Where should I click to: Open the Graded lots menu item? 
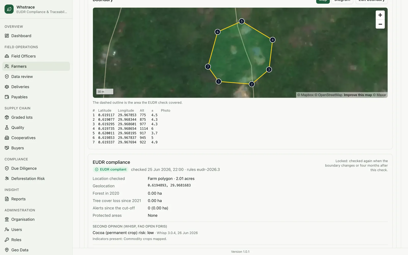[x=36, y=117]
